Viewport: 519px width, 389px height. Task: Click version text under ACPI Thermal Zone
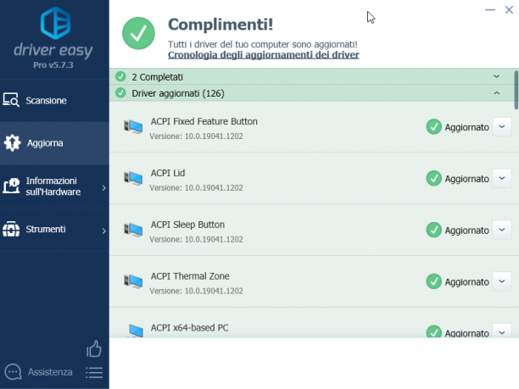pos(196,291)
